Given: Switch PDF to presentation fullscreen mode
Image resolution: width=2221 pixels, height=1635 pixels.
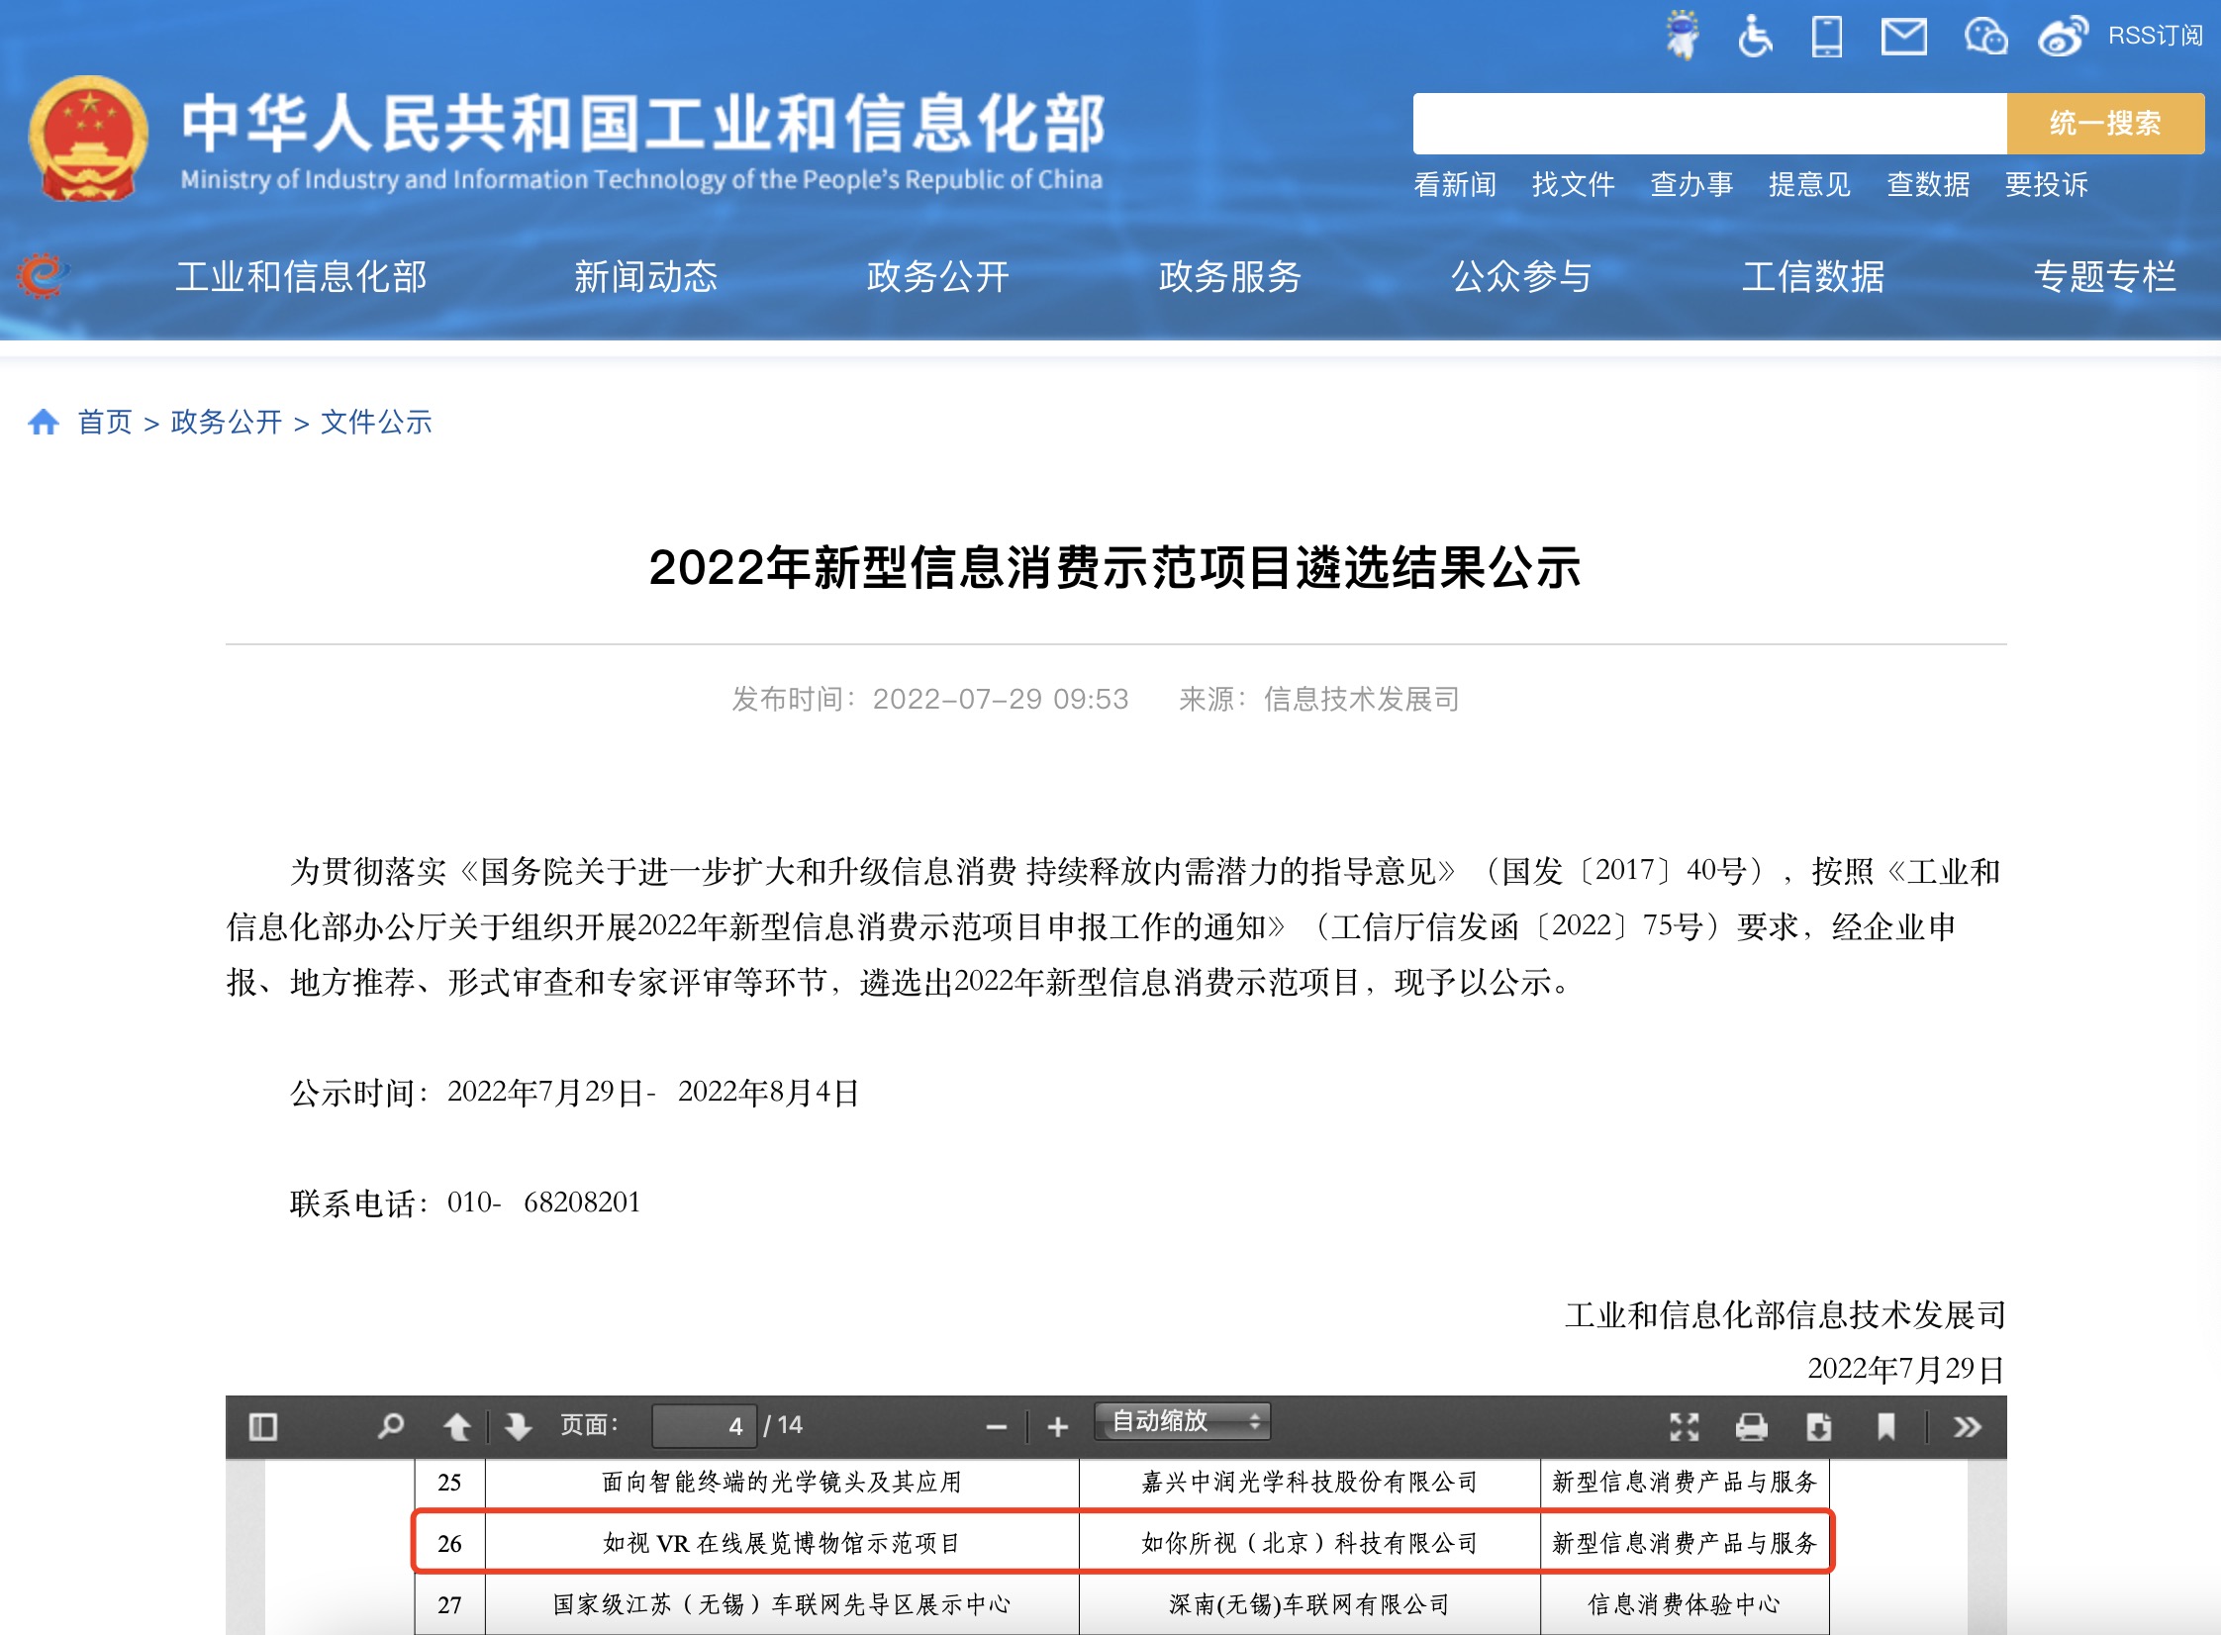Looking at the screenshot, I should click(x=1685, y=1426).
